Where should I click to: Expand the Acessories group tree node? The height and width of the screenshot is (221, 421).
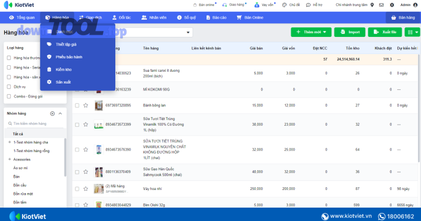point(9,159)
